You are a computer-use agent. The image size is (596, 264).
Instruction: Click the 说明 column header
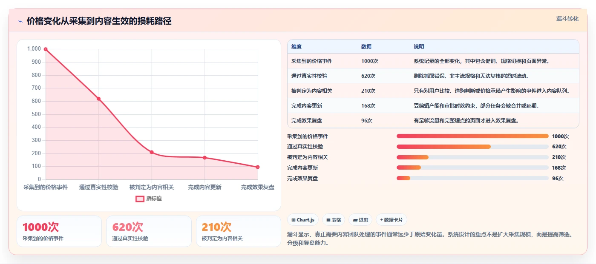(x=419, y=46)
